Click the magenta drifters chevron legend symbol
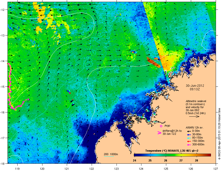This screenshot has height=171, width=221. point(159,133)
